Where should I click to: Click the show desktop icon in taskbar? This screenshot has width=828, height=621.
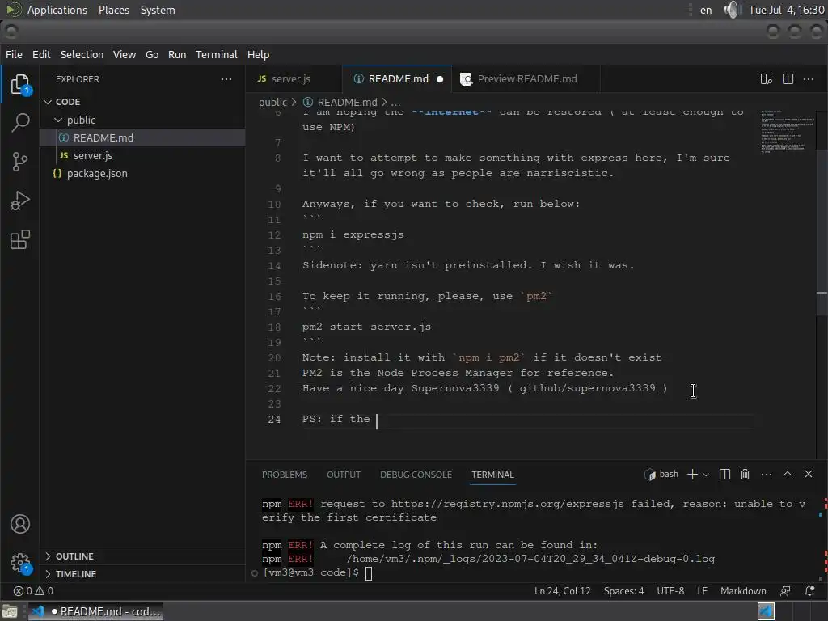(x=10, y=611)
